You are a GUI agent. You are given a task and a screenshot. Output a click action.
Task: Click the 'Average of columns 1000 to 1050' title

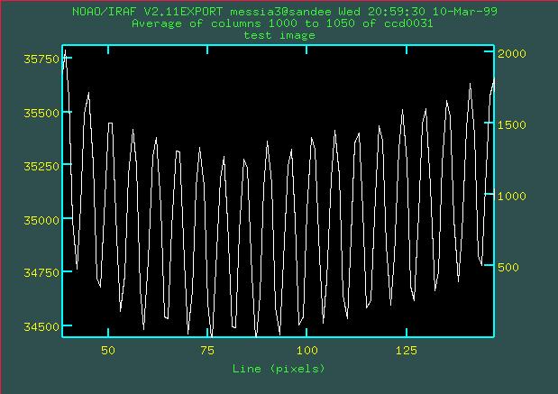point(282,23)
